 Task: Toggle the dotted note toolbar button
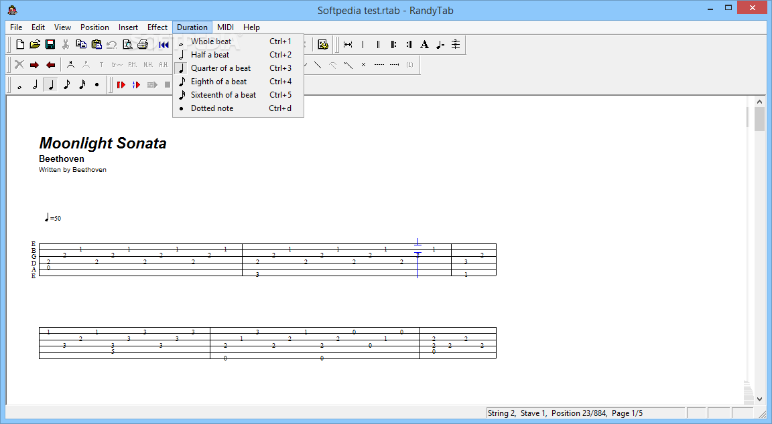(x=97, y=85)
